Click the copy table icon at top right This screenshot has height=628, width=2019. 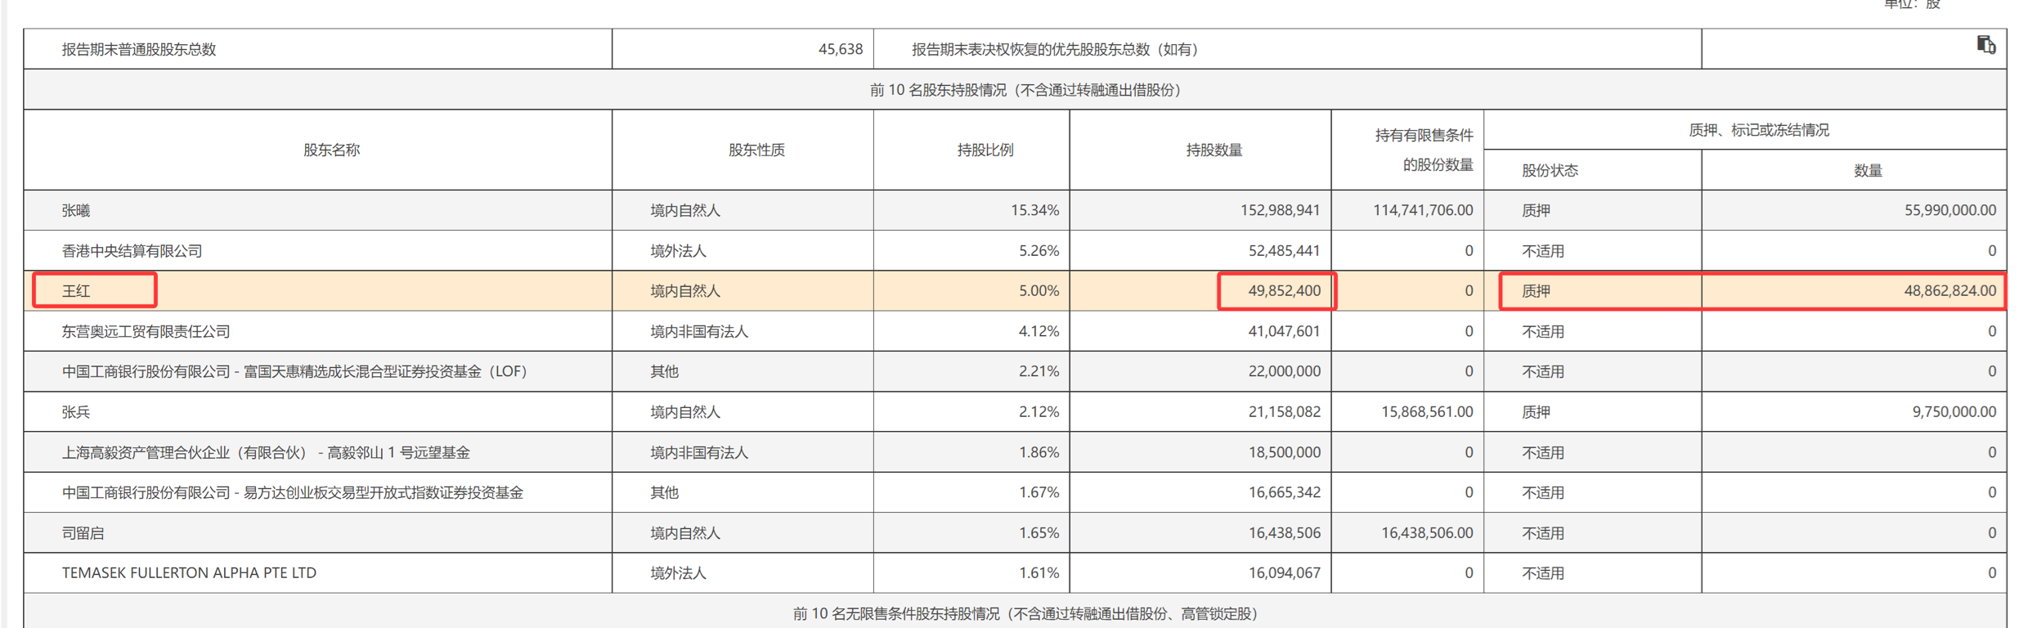click(1985, 44)
